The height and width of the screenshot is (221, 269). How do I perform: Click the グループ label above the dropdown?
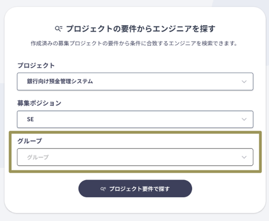[x=30, y=141]
